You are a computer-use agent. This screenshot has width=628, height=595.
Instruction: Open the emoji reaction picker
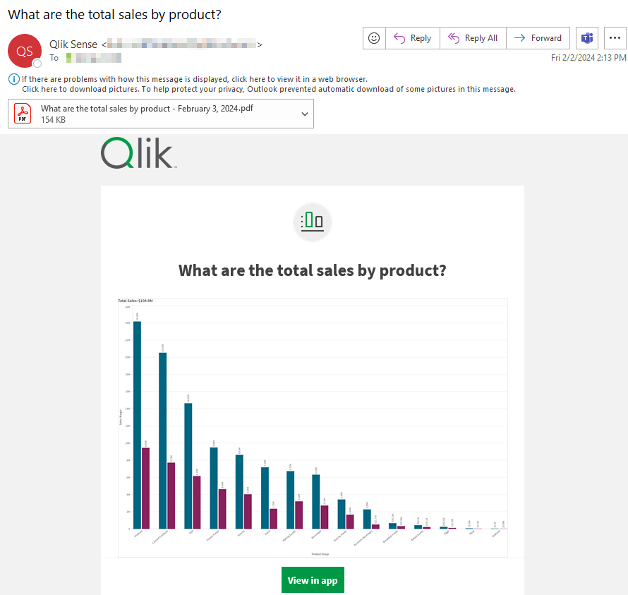(x=374, y=38)
